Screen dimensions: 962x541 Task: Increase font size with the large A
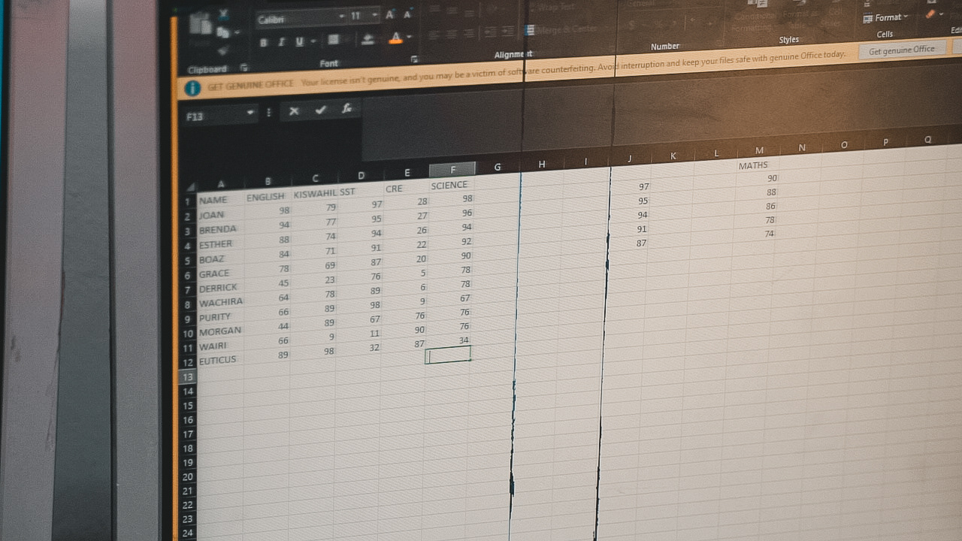point(390,15)
